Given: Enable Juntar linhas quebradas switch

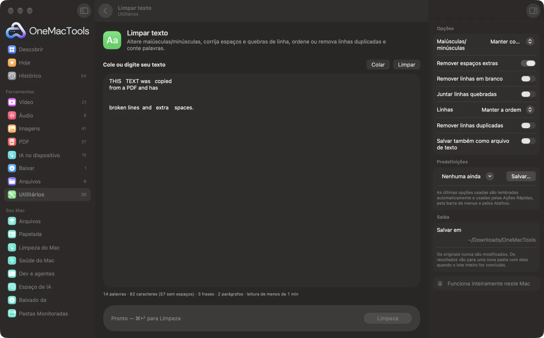Looking at the screenshot, I should tap(528, 94).
